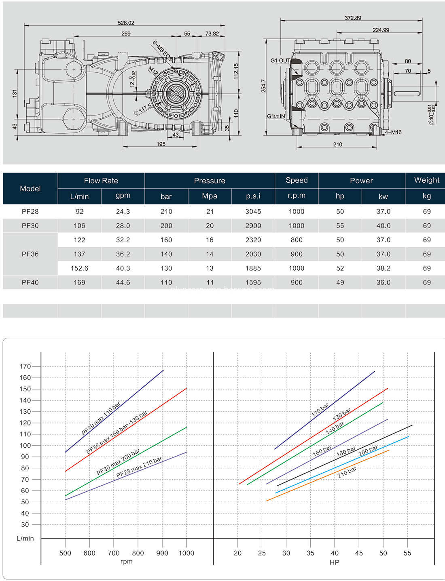Click the L/min axis label
This screenshot has width=445, height=581.
tap(25, 539)
